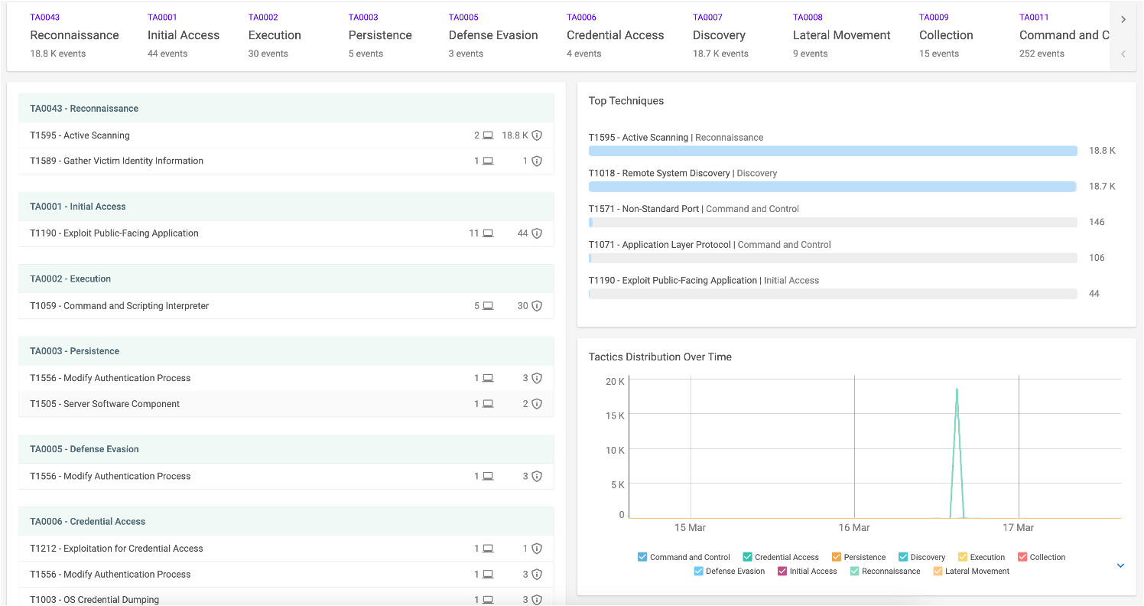Image resolution: width=1144 pixels, height=606 pixels.
Task: Open the TA0043 tactic ID link
Action: tap(44, 17)
